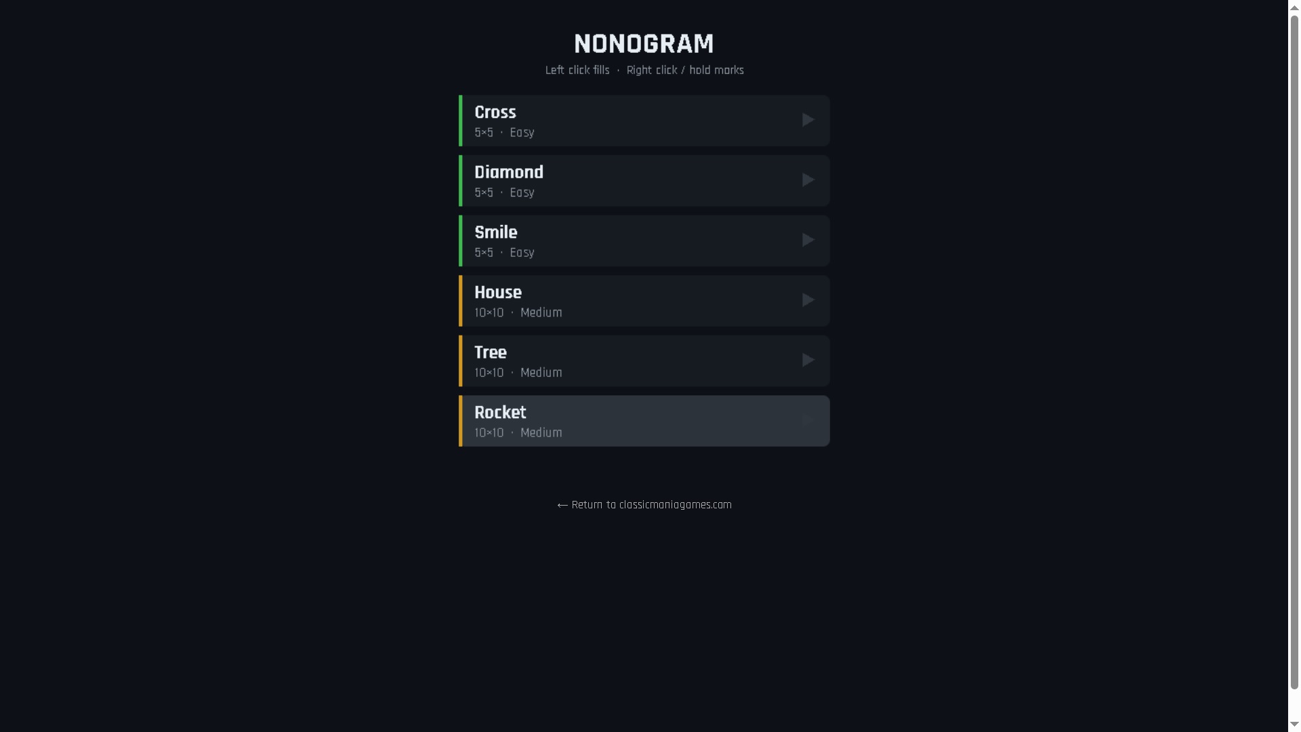Hit the play arrow on the Tree card
The image size is (1301, 732).
808,360
